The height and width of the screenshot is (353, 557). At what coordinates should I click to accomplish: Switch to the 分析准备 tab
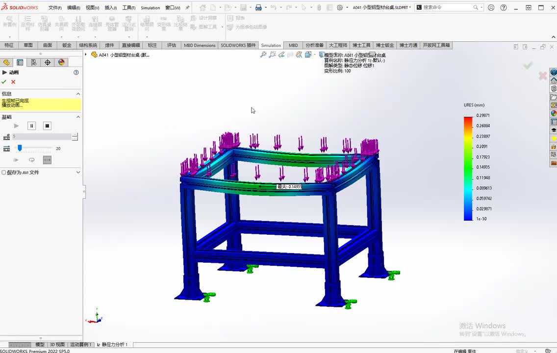(x=314, y=45)
